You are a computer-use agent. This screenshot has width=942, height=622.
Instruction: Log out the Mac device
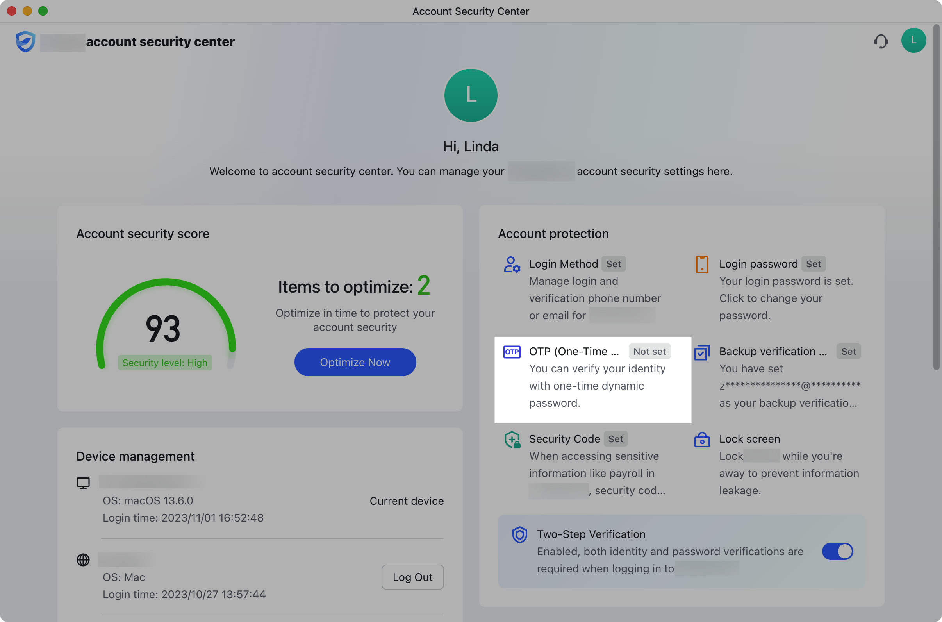click(412, 577)
